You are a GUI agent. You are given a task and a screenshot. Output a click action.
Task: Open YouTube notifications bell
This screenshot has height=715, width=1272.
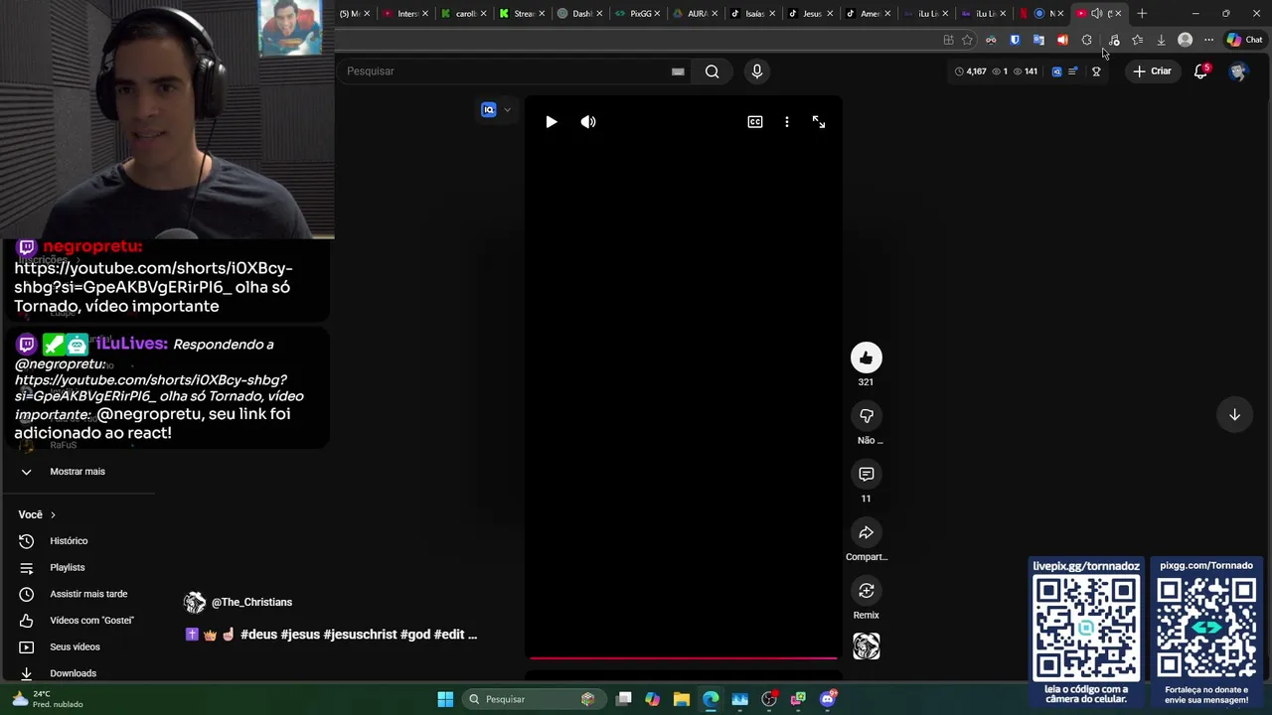pyautogui.click(x=1200, y=71)
